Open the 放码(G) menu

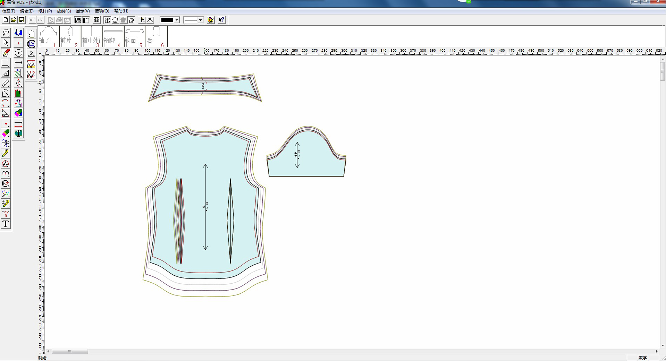(x=64, y=11)
